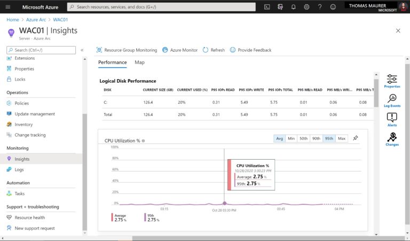Open Properties pane on right rail
The image size is (410, 241).
click(392, 81)
